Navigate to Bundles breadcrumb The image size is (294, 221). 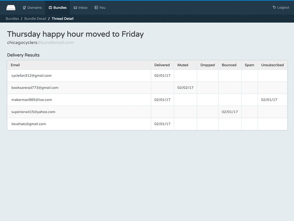(x=12, y=19)
